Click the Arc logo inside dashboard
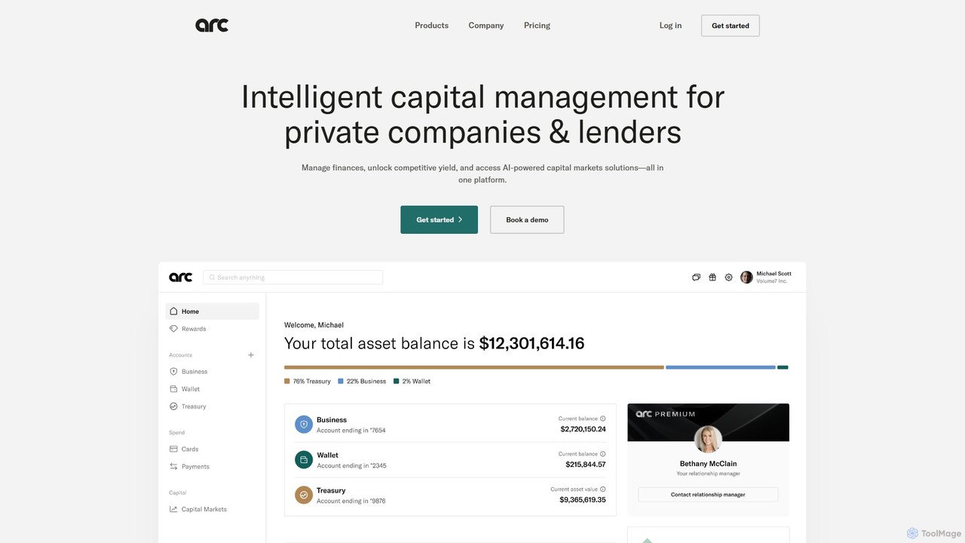Image resolution: width=965 pixels, height=543 pixels. tap(180, 278)
